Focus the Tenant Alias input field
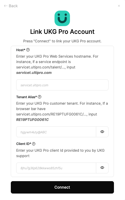The width and height of the screenshot is (125, 200). [56, 132]
